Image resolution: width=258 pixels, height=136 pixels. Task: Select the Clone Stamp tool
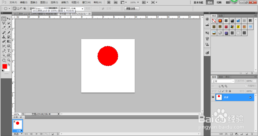click(4, 37)
